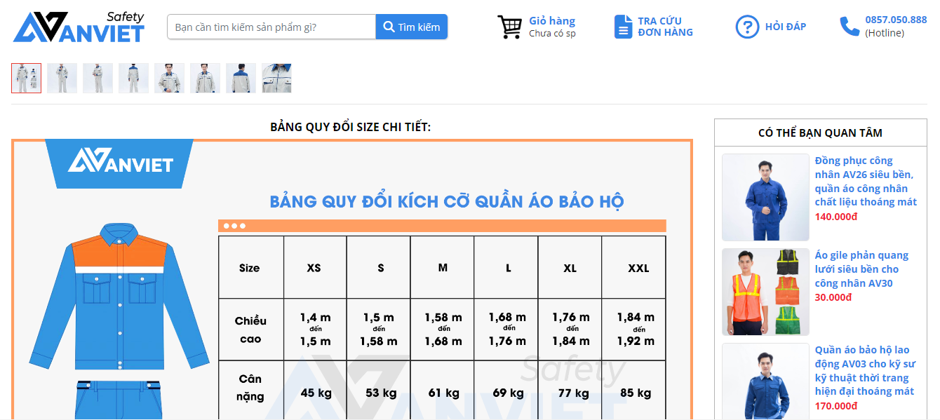Open the Đồng phục công nhân AV26 link
The width and height of the screenshot is (940, 420).
[866, 181]
